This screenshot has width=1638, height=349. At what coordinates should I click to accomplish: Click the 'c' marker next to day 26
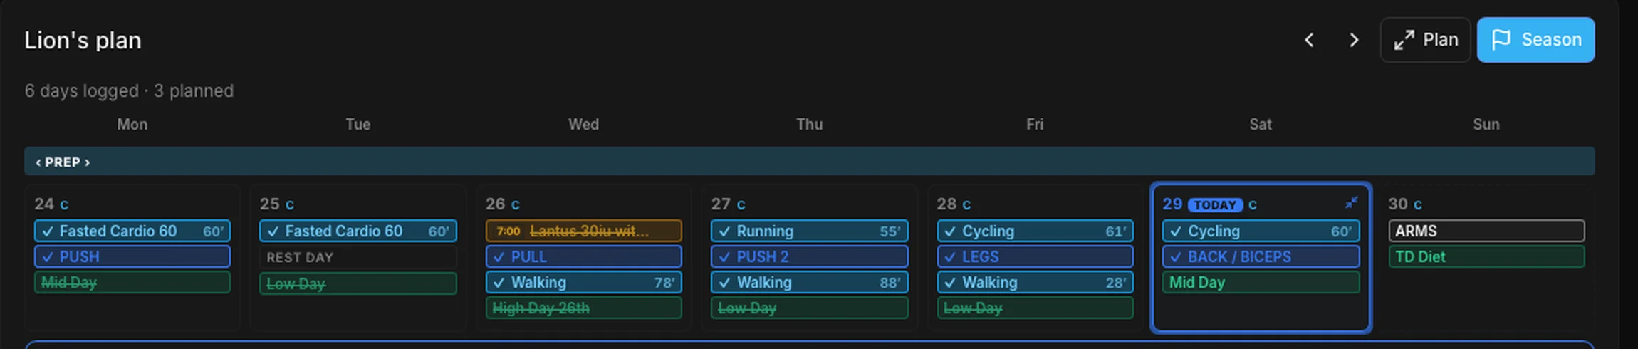[516, 204]
